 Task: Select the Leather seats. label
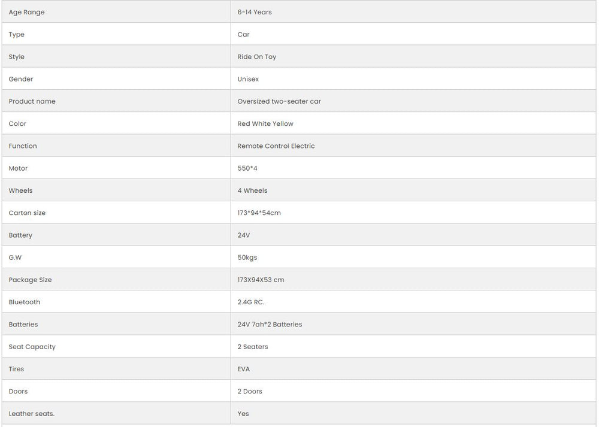31,414
